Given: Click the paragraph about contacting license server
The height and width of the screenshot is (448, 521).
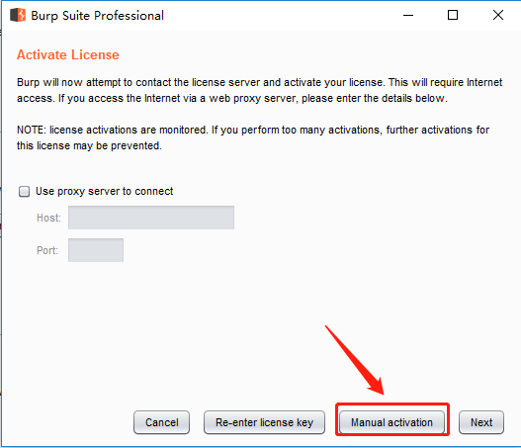Looking at the screenshot, I should (259, 90).
